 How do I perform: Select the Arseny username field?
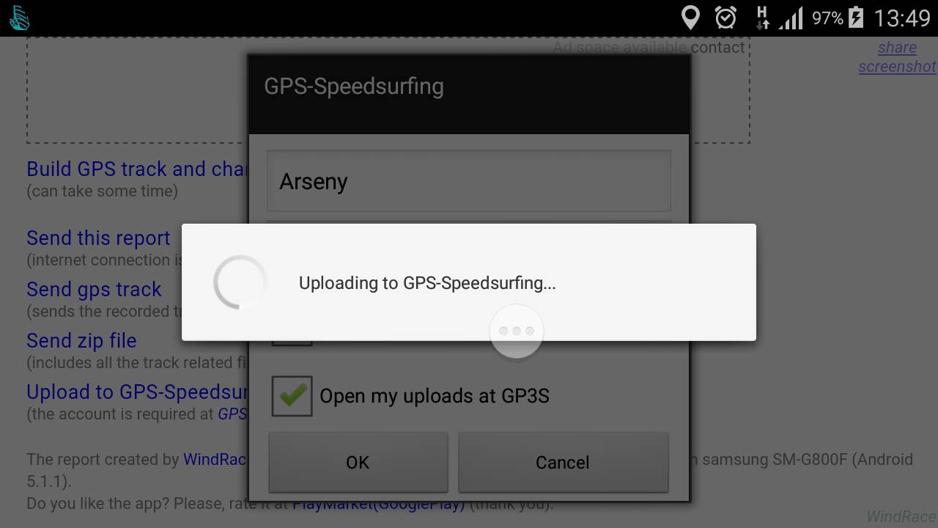pyautogui.click(x=468, y=181)
